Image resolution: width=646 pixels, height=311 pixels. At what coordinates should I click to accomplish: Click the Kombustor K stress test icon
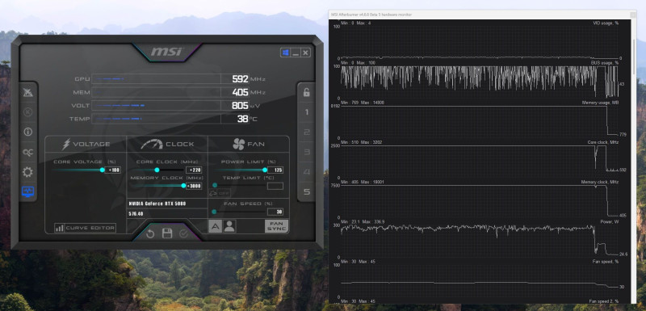tap(28, 112)
